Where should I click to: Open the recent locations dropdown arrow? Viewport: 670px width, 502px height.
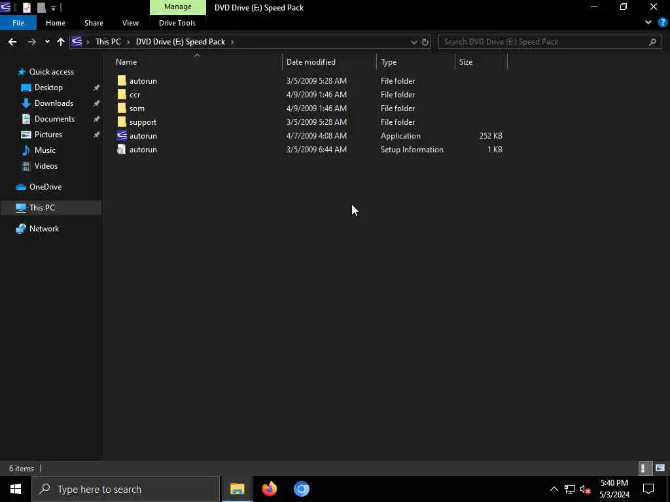47,42
